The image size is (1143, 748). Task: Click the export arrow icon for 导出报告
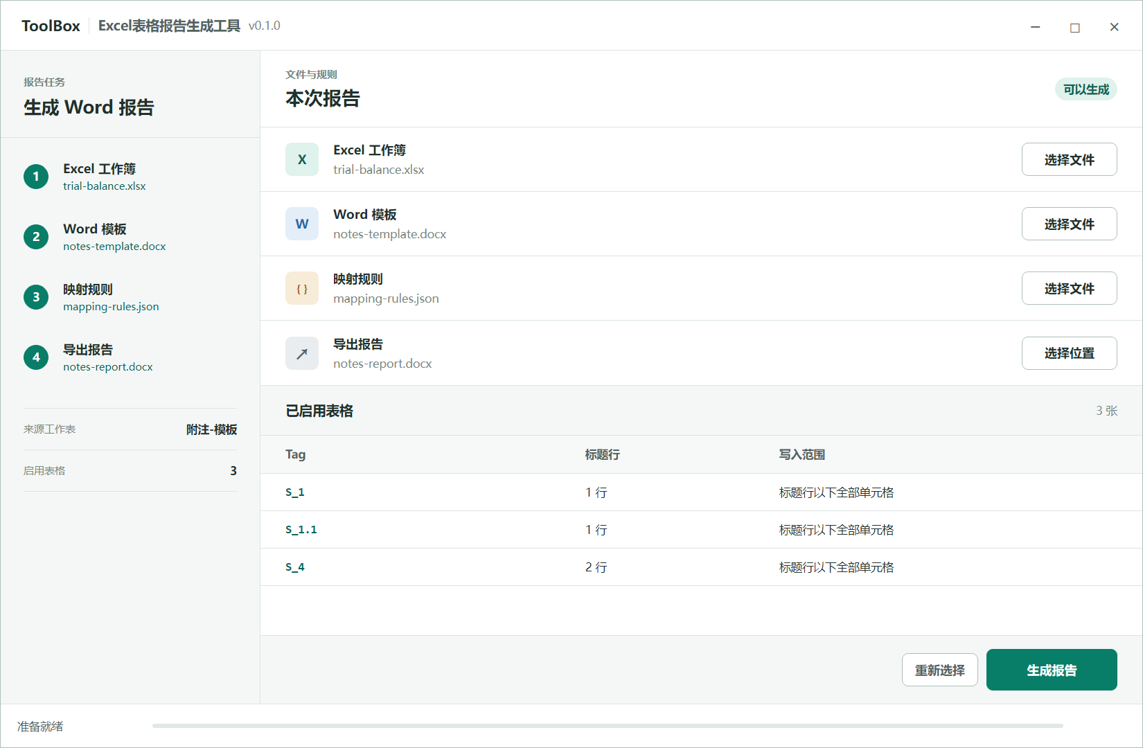(x=302, y=353)
